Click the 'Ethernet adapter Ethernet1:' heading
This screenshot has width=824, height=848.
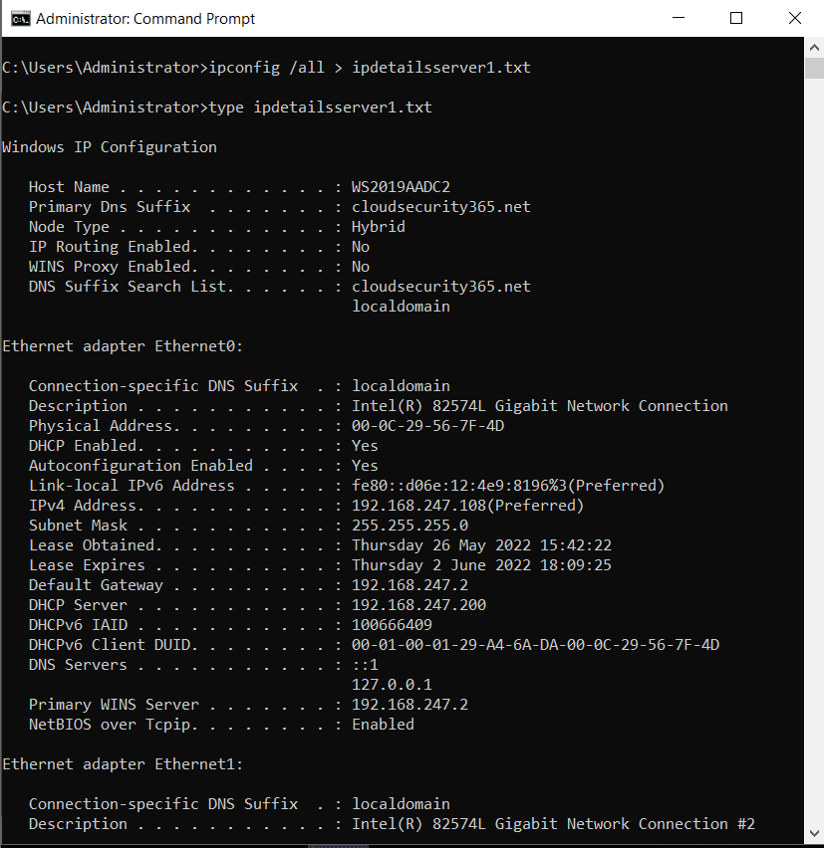(123, 764)
